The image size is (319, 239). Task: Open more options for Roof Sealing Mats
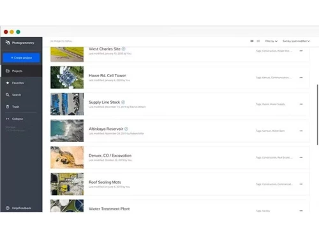tap(301, 184)
